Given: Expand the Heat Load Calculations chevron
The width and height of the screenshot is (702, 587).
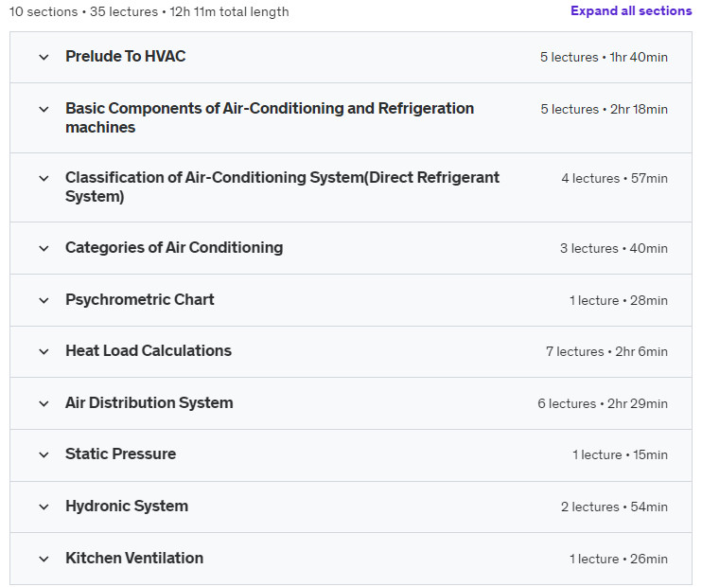Looking at the screenshot, I should point(44,352).
